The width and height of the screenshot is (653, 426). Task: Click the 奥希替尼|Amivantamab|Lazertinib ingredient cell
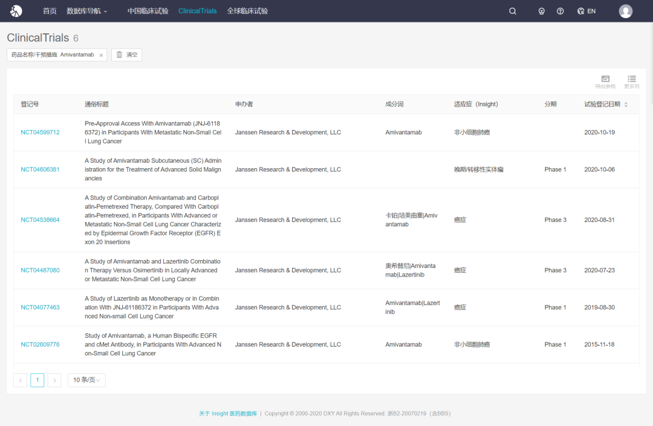[411, 270]
